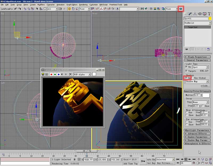Viewport: 213px width, 166px height.
Task: Click the Key Filters button
Action: [x=165, y=163]
